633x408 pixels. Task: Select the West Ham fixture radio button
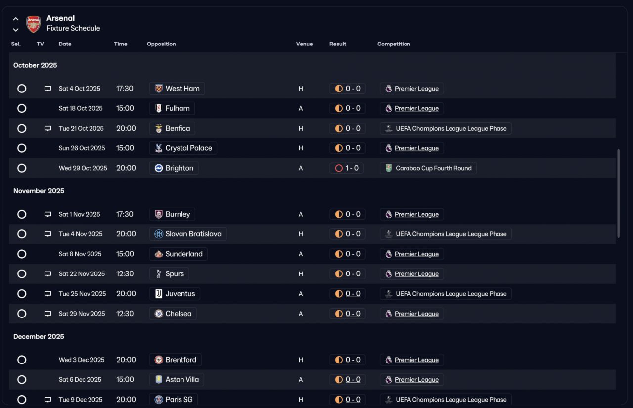pos(22,89)
